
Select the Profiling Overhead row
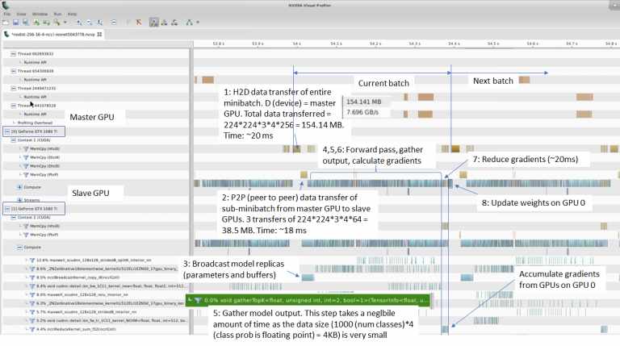click(36, 122)
